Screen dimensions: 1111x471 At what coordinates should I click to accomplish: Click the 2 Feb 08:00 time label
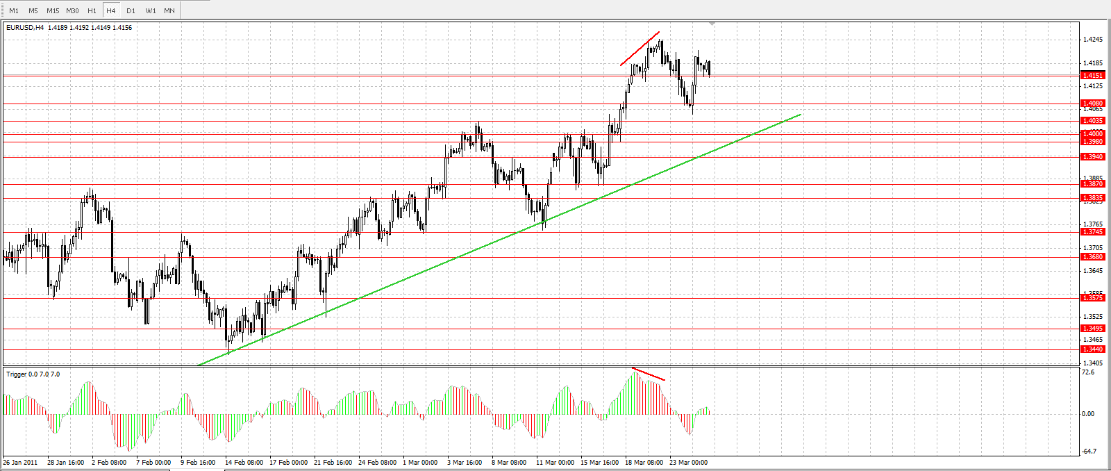[109, 463]
